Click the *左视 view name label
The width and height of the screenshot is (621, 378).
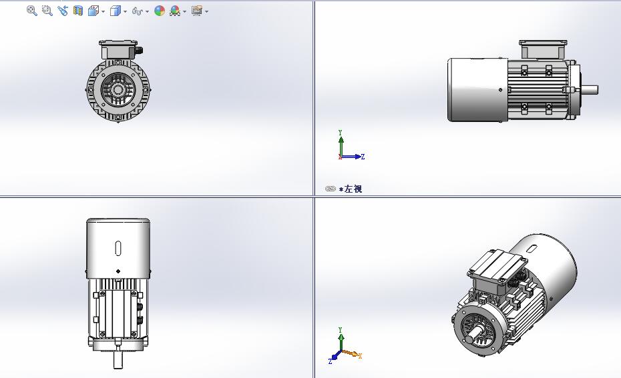coord(351,189)
